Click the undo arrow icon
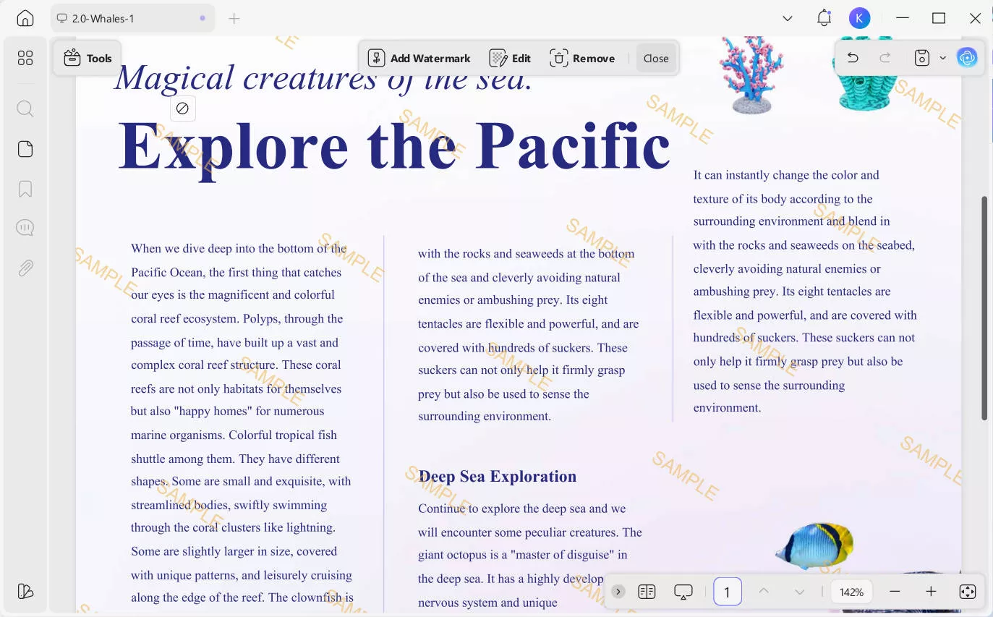This screenshot has height=617, width=993. [853, 58]
